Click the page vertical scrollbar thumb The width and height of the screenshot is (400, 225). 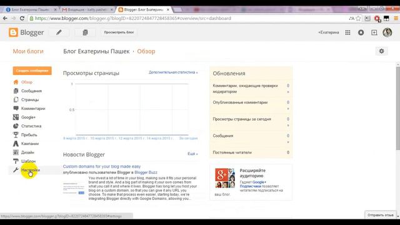click(398, 108)
